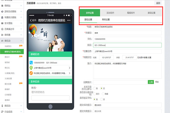
Task: Tap the orange pencil icon in the preview
Action: pos(31,73)
